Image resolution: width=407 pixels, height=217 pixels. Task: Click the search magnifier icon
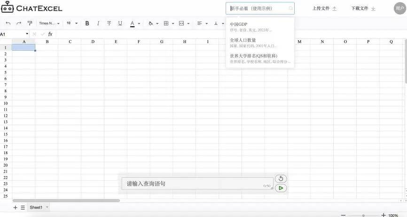[x=291, y=8]
